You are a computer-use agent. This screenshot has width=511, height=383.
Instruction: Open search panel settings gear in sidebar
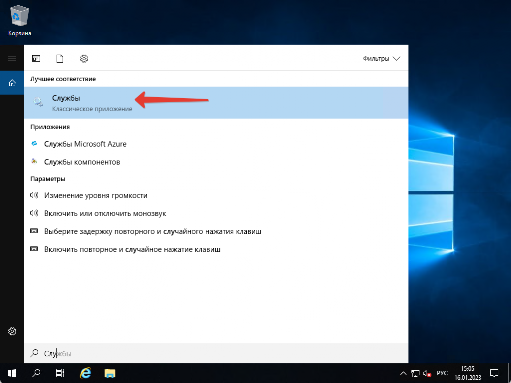click(12, 331)
